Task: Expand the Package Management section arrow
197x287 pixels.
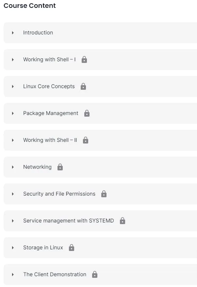Action: click(13, 113)
